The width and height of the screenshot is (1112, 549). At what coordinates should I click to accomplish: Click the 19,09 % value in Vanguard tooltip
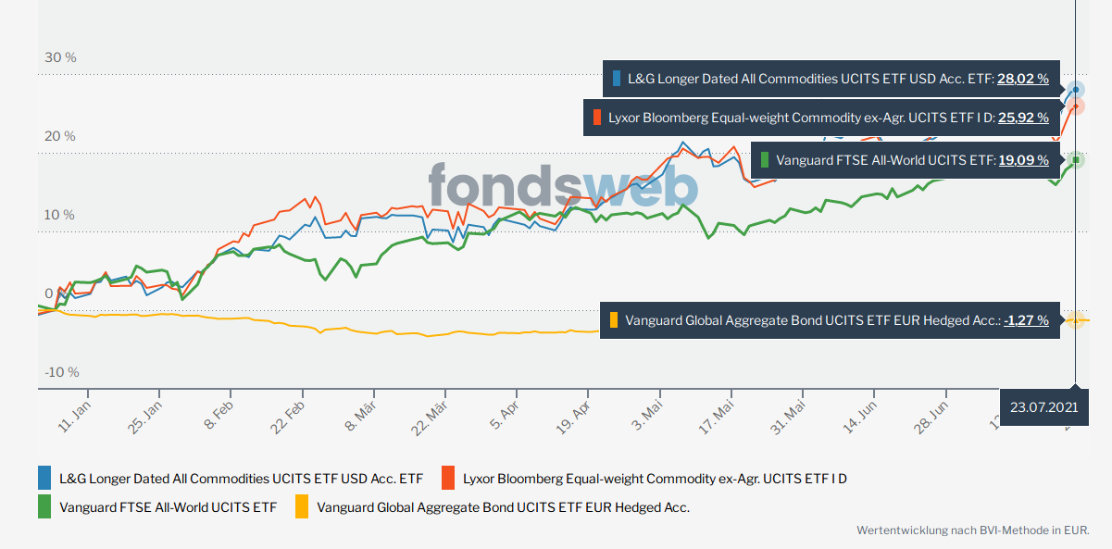[1023, 160]
